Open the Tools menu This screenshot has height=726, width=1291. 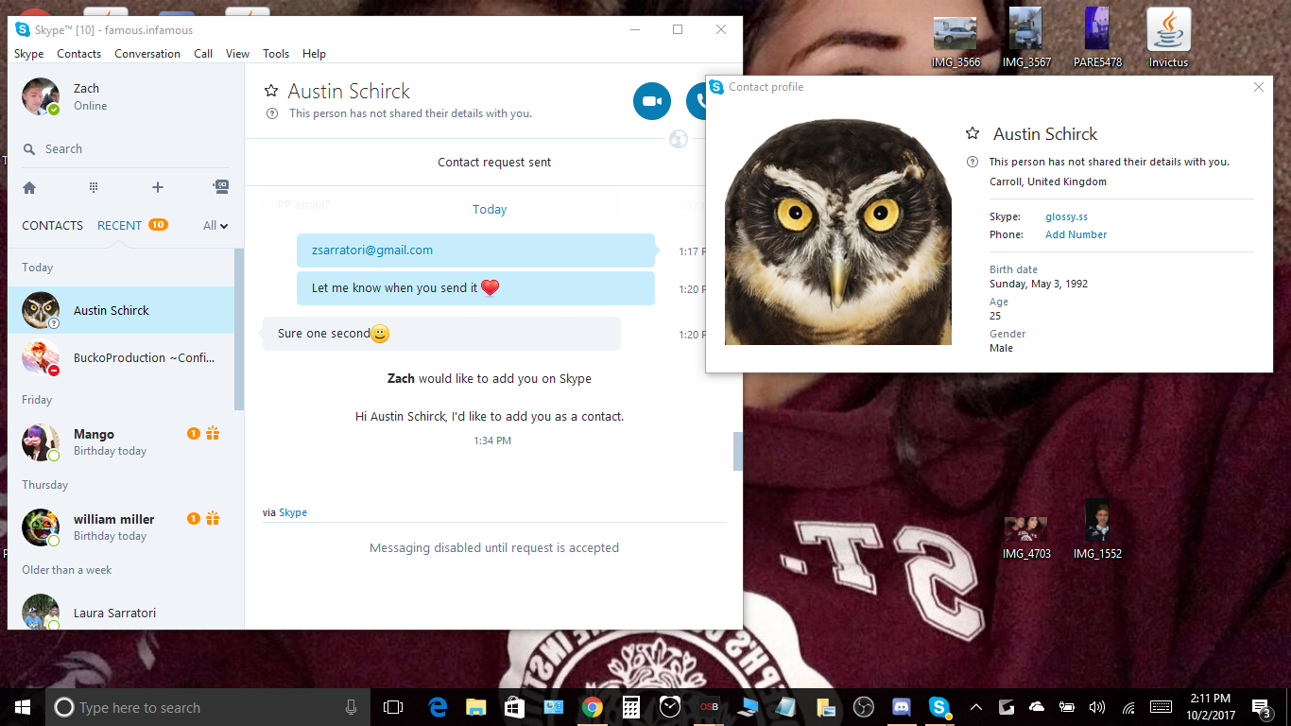(x=276, y=54)
